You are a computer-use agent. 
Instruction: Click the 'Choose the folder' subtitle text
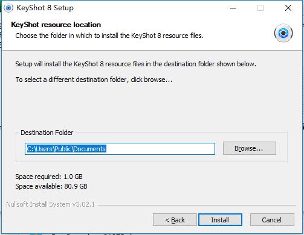pos(109,36)
